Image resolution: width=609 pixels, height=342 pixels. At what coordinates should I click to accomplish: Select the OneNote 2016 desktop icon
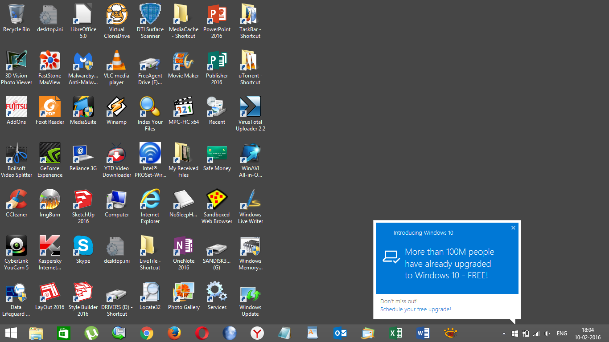click(184, 246)
